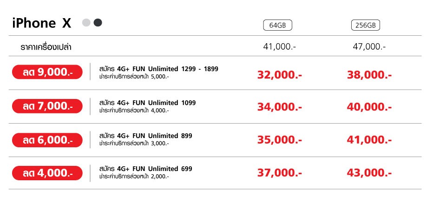Screen dimensions: 433x197
Task: Select the silver color swatch
Action: (x=86, y=23)
